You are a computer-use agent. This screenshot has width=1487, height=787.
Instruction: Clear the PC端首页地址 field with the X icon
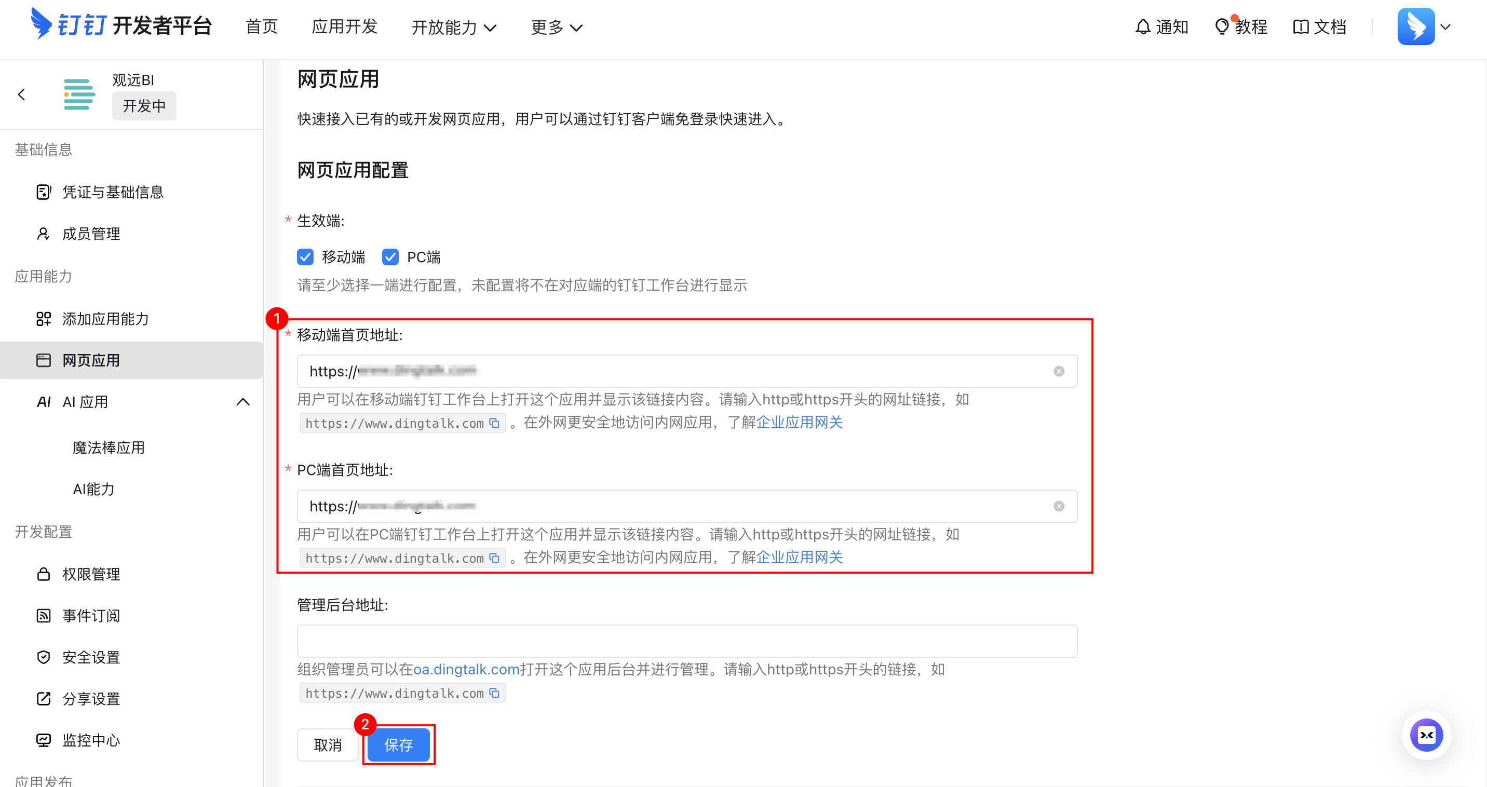(1058, 506)
